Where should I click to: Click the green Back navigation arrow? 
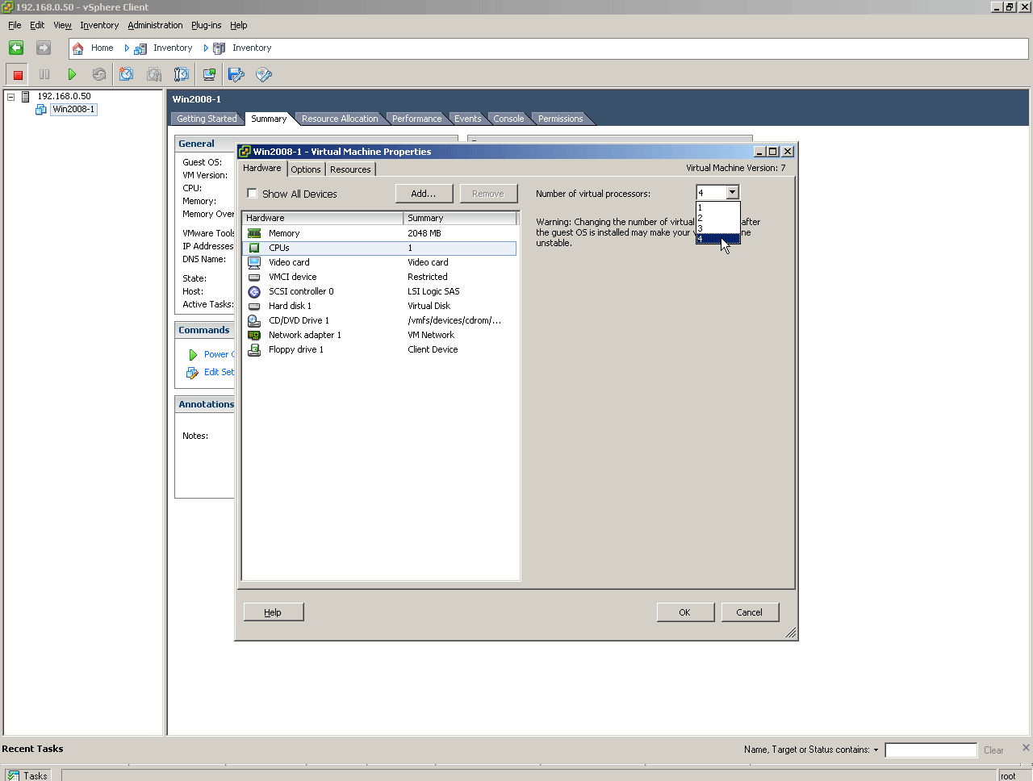16,48
